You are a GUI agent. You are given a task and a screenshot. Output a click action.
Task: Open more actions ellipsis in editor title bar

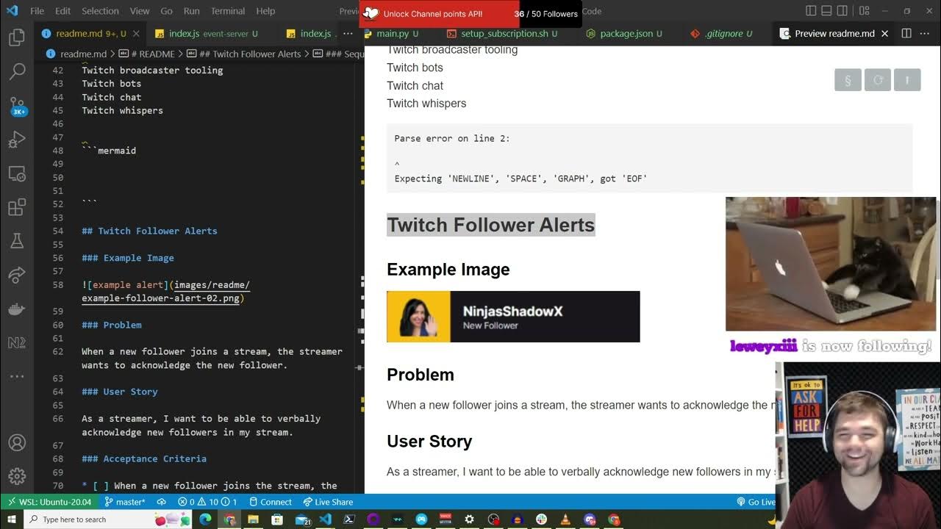tap(926, 34)
